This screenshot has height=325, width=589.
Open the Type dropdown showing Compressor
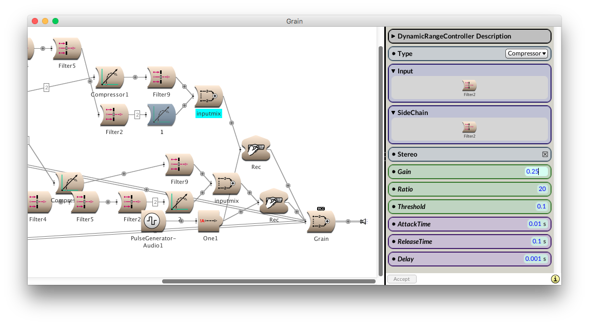[526, 53]
